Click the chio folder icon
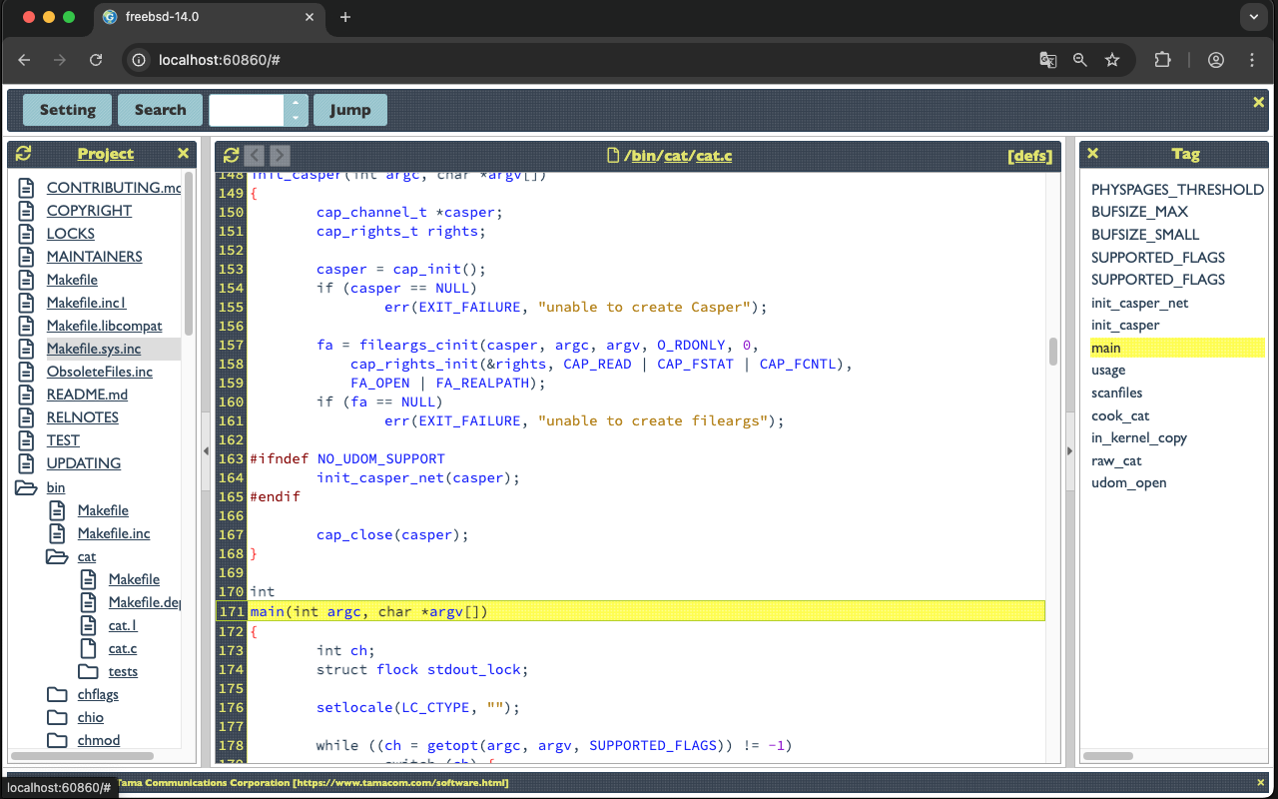Image resolution: width=1278 pixels, height=799 pixels. [58, 718]
